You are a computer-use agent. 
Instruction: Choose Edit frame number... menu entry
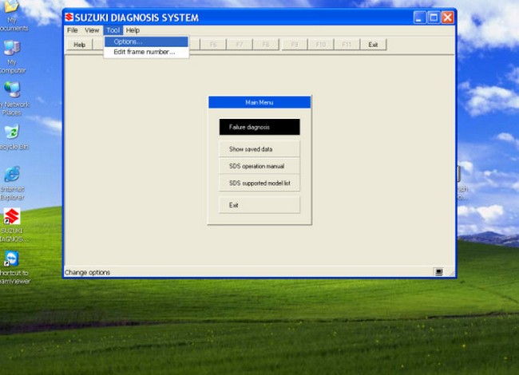click(146, 52)
